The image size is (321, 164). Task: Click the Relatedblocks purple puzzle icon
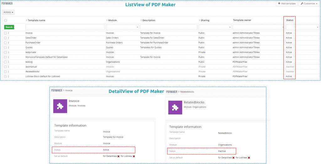[175, 107]
